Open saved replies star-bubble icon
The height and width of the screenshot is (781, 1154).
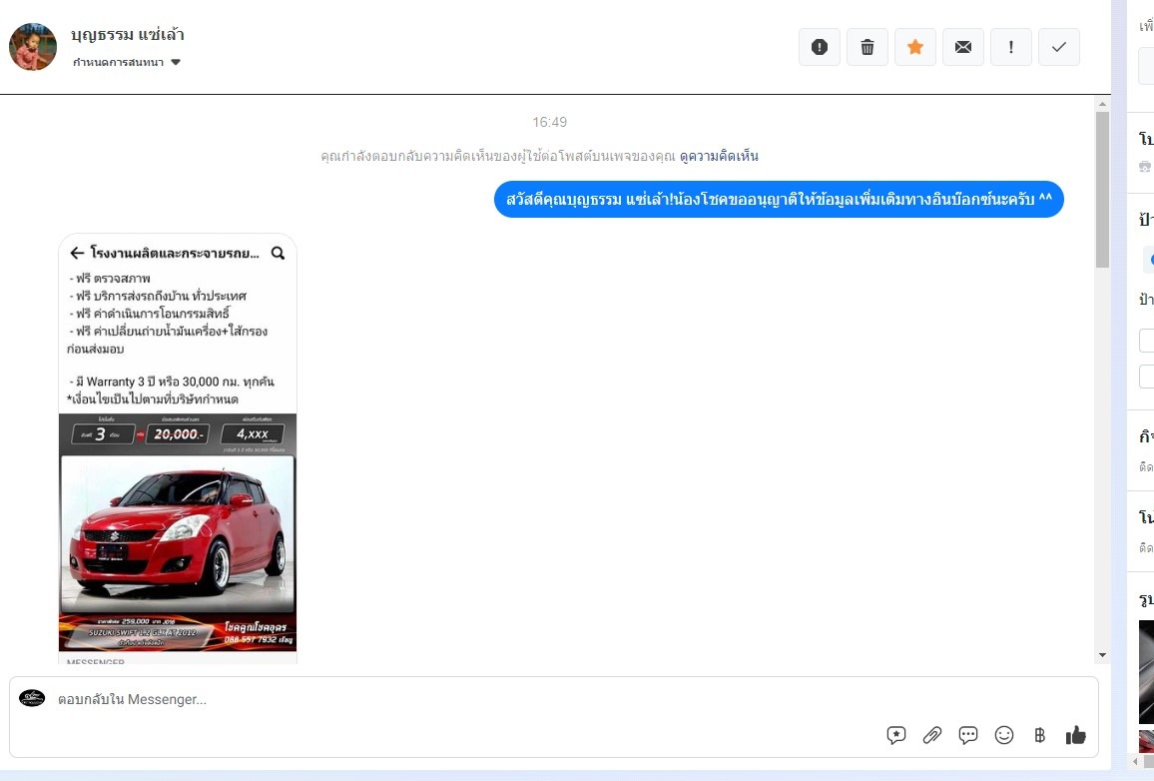click(x=895, y=735)
